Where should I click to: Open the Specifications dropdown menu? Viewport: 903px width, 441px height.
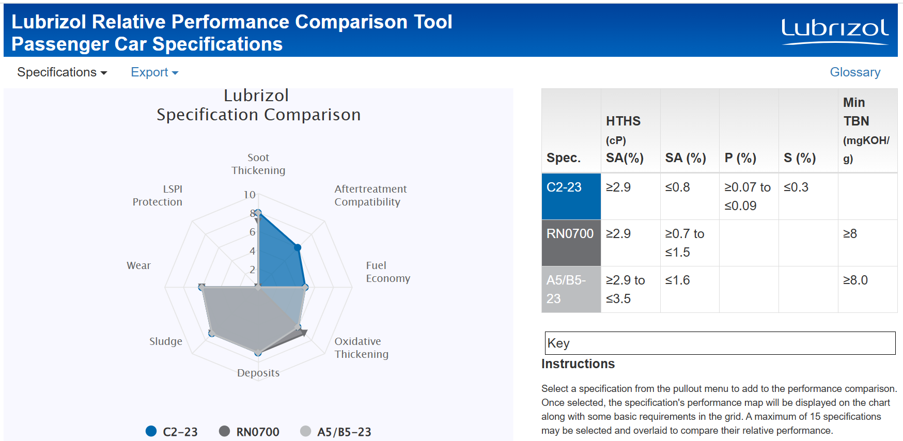(62, 72)
